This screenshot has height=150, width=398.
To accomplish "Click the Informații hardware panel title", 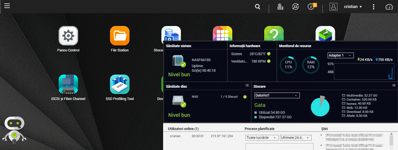I will click(245, 46).
